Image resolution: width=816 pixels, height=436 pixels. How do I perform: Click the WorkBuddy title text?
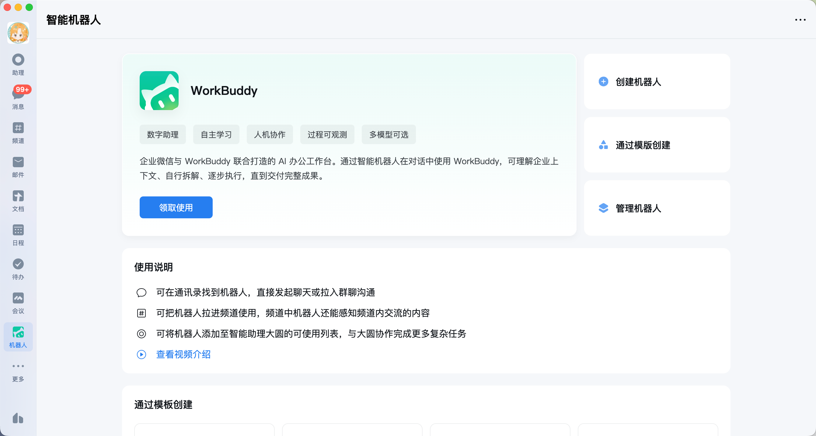(224, 91)
